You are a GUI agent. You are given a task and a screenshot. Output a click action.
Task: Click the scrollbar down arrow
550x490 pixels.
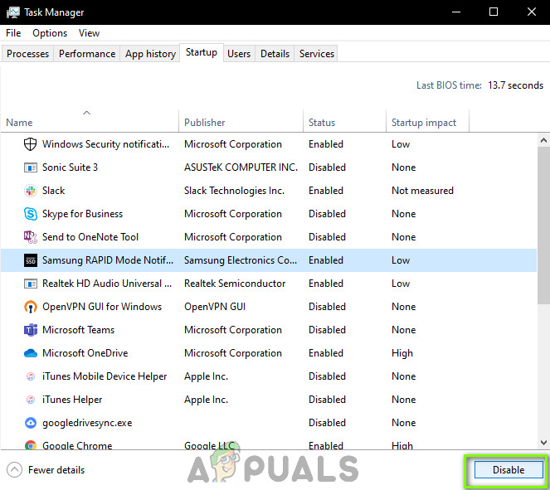543,443
